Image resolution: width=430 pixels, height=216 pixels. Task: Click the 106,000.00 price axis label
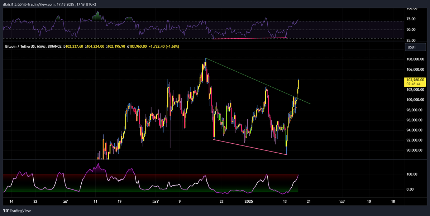(x=415, y=69)
